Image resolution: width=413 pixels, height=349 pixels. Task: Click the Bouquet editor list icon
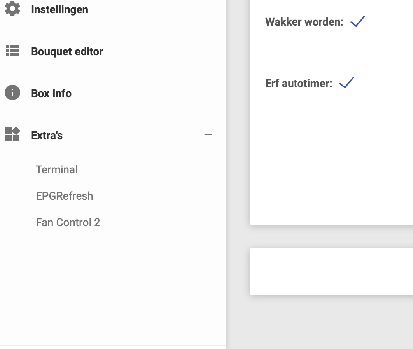pos(12,51)
